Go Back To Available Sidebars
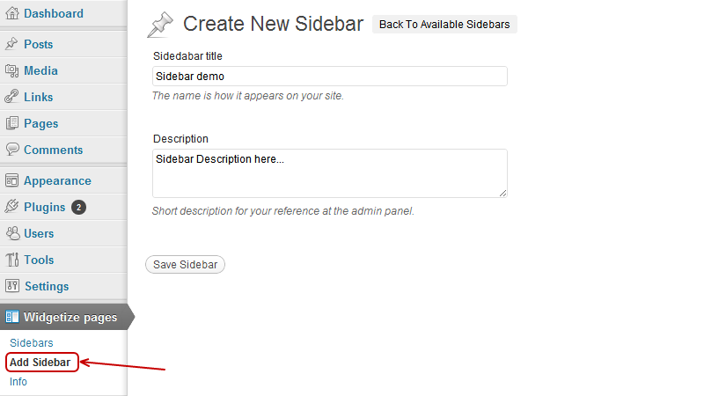The image size is (704, 396). (x=444, y=25)
